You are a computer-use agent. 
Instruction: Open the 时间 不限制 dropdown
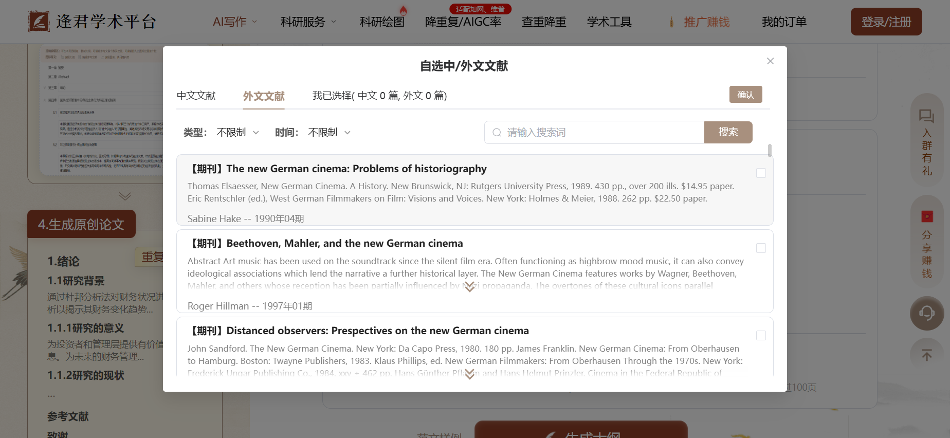pos(329,133)
